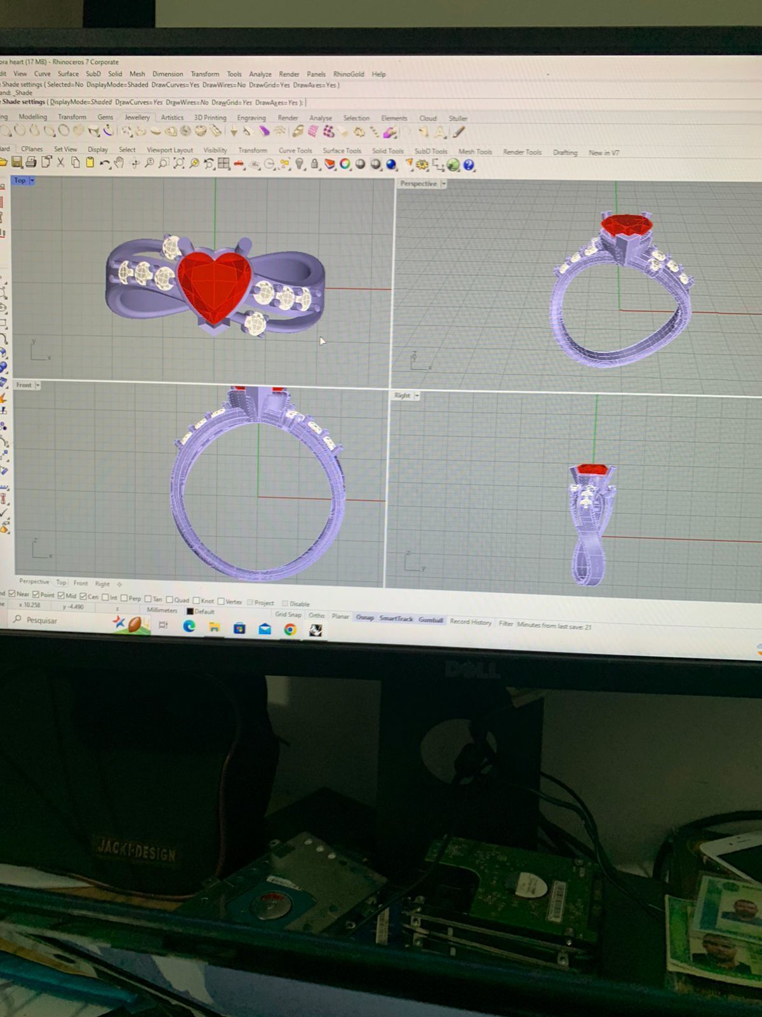The height and width of the screenshot is (1017, 762).
Task: Toggle Planar in status bar
Action: tap(340, 616)
